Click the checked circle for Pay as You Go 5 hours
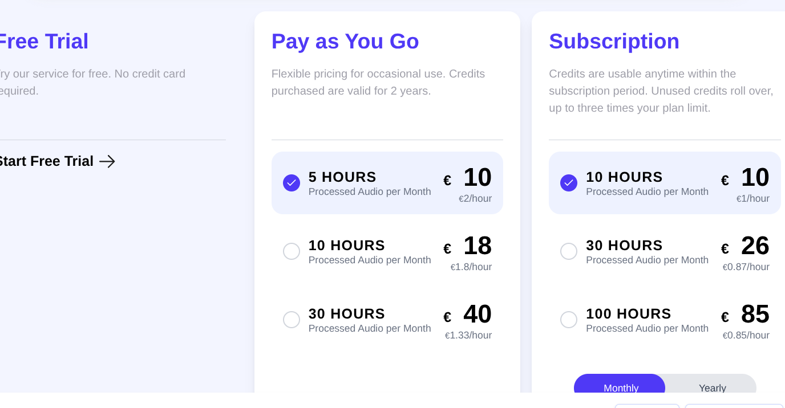Viewport: 785px width, 408px height. [x=292, y=183]
